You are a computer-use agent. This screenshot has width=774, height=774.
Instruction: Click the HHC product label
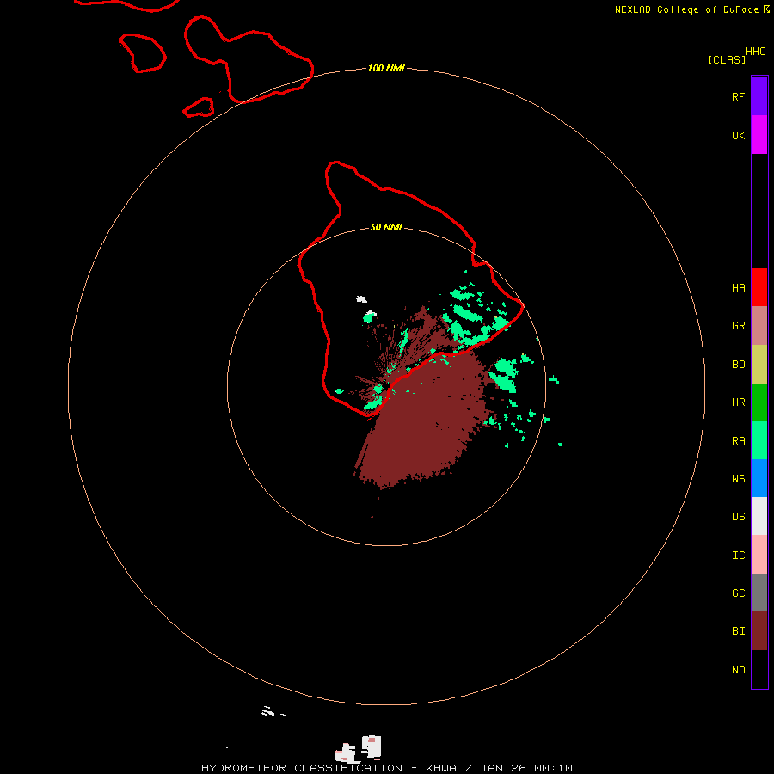click(755, 52)
